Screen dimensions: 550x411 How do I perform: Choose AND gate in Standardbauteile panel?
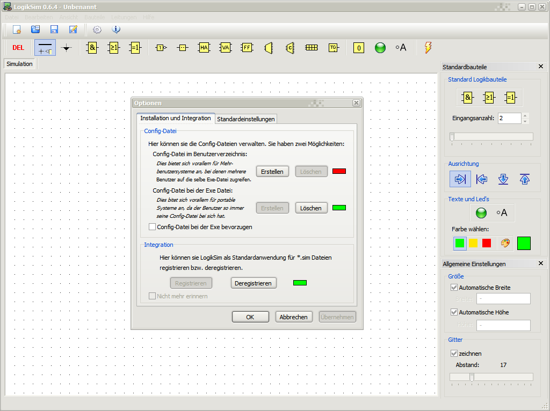(x=468, y=98)
